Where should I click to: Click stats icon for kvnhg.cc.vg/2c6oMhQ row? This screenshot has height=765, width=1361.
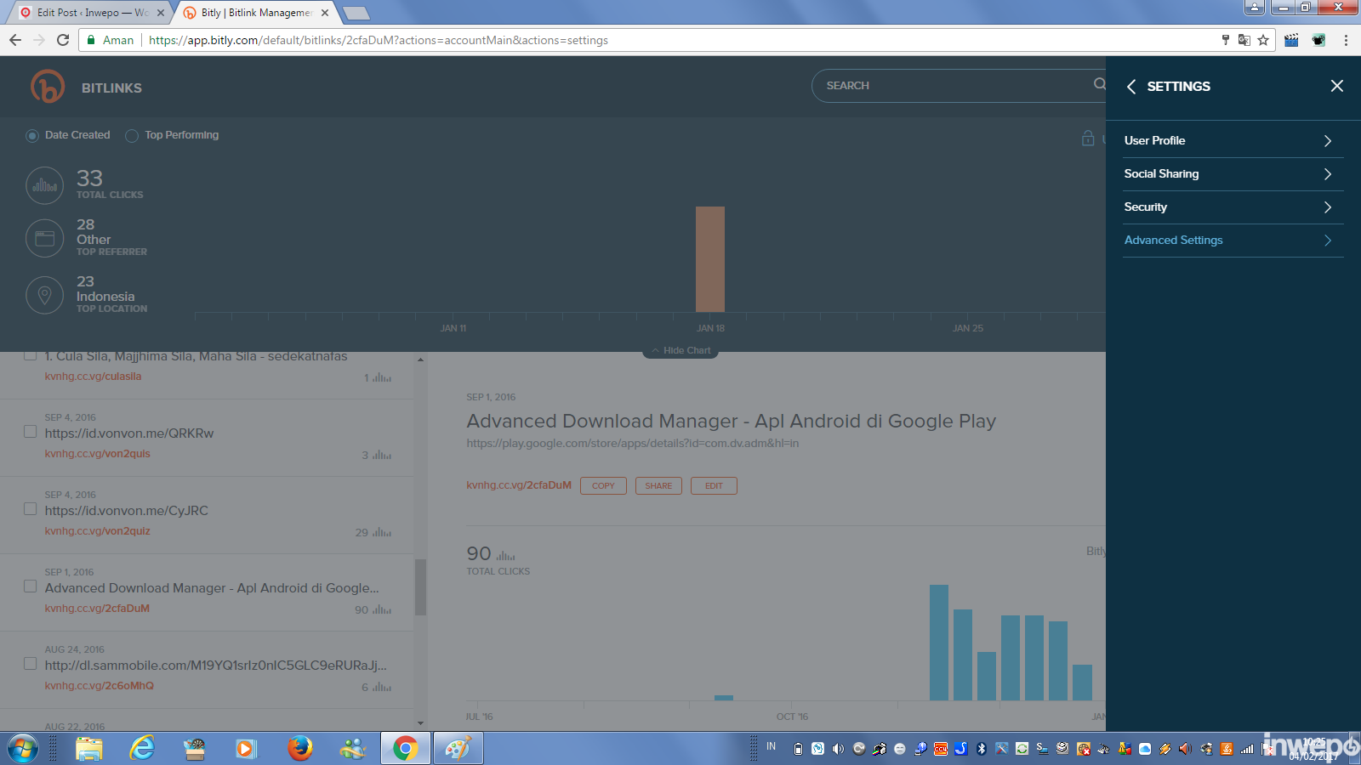tap(382, 687)
